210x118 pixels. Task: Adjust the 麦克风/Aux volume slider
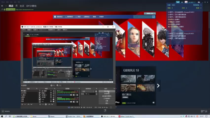(65, 95)
